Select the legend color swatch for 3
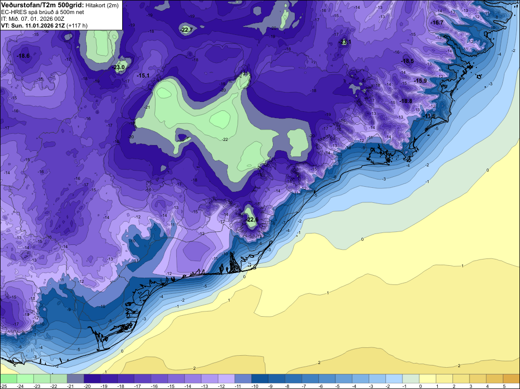Viewport: 520px width, 389px height. coord(478,379)
